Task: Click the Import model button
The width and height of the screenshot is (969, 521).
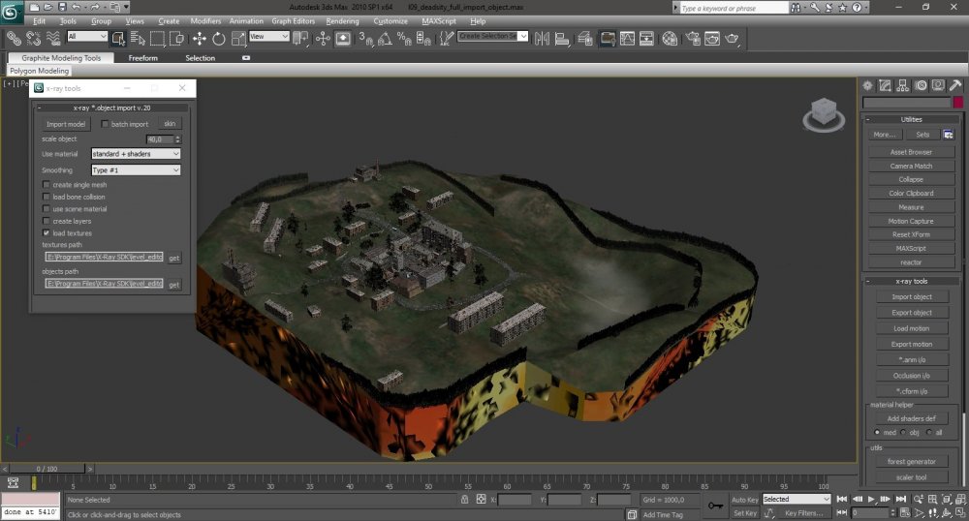Action: (x=66, y=124)
